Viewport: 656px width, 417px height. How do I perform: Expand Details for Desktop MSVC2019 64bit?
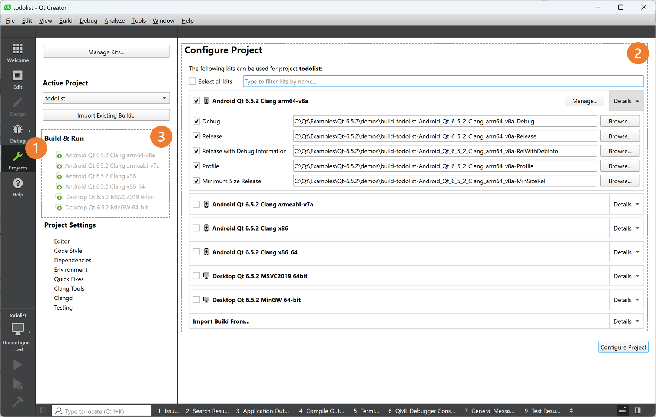coord(626,276)
